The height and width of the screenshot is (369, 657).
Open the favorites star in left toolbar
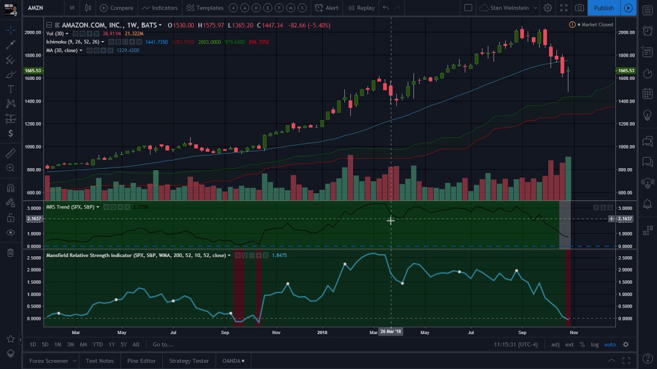click(x=10, y=339)
